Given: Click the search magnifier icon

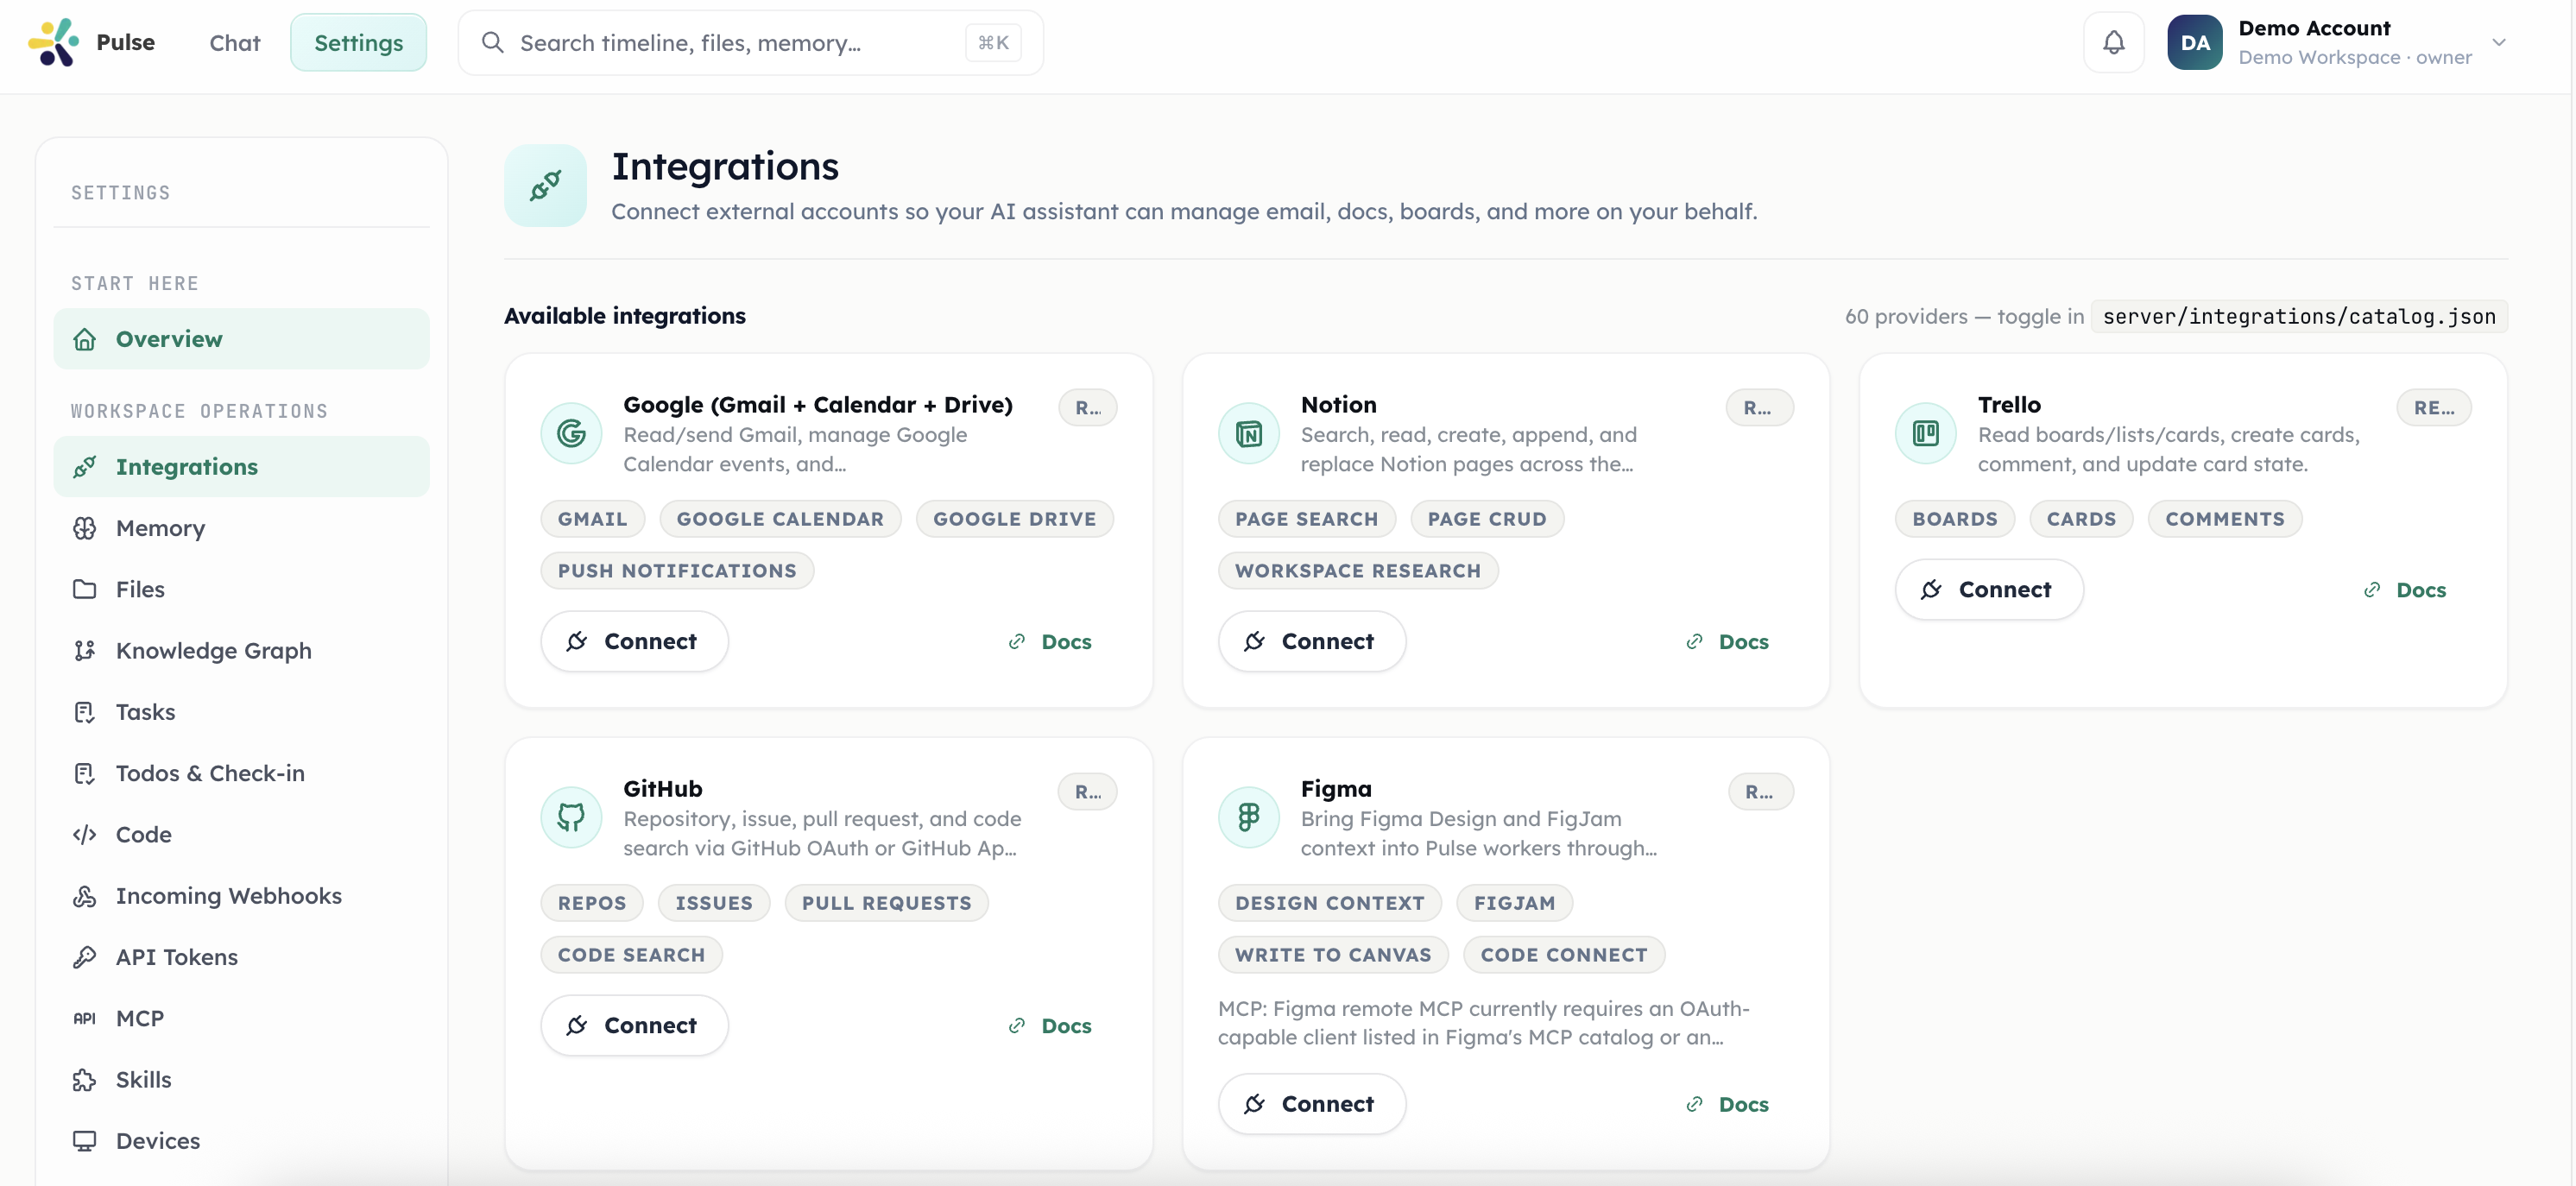Looking at the screenshot, I should tap(492, 42).
